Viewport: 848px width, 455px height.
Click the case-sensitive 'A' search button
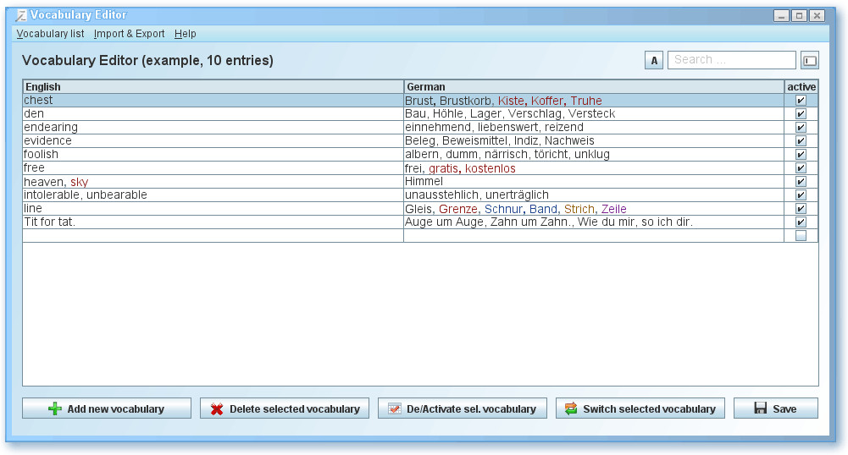[654, 60]
